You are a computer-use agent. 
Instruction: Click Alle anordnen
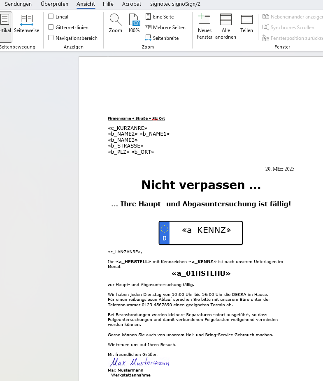click(225, 26)
